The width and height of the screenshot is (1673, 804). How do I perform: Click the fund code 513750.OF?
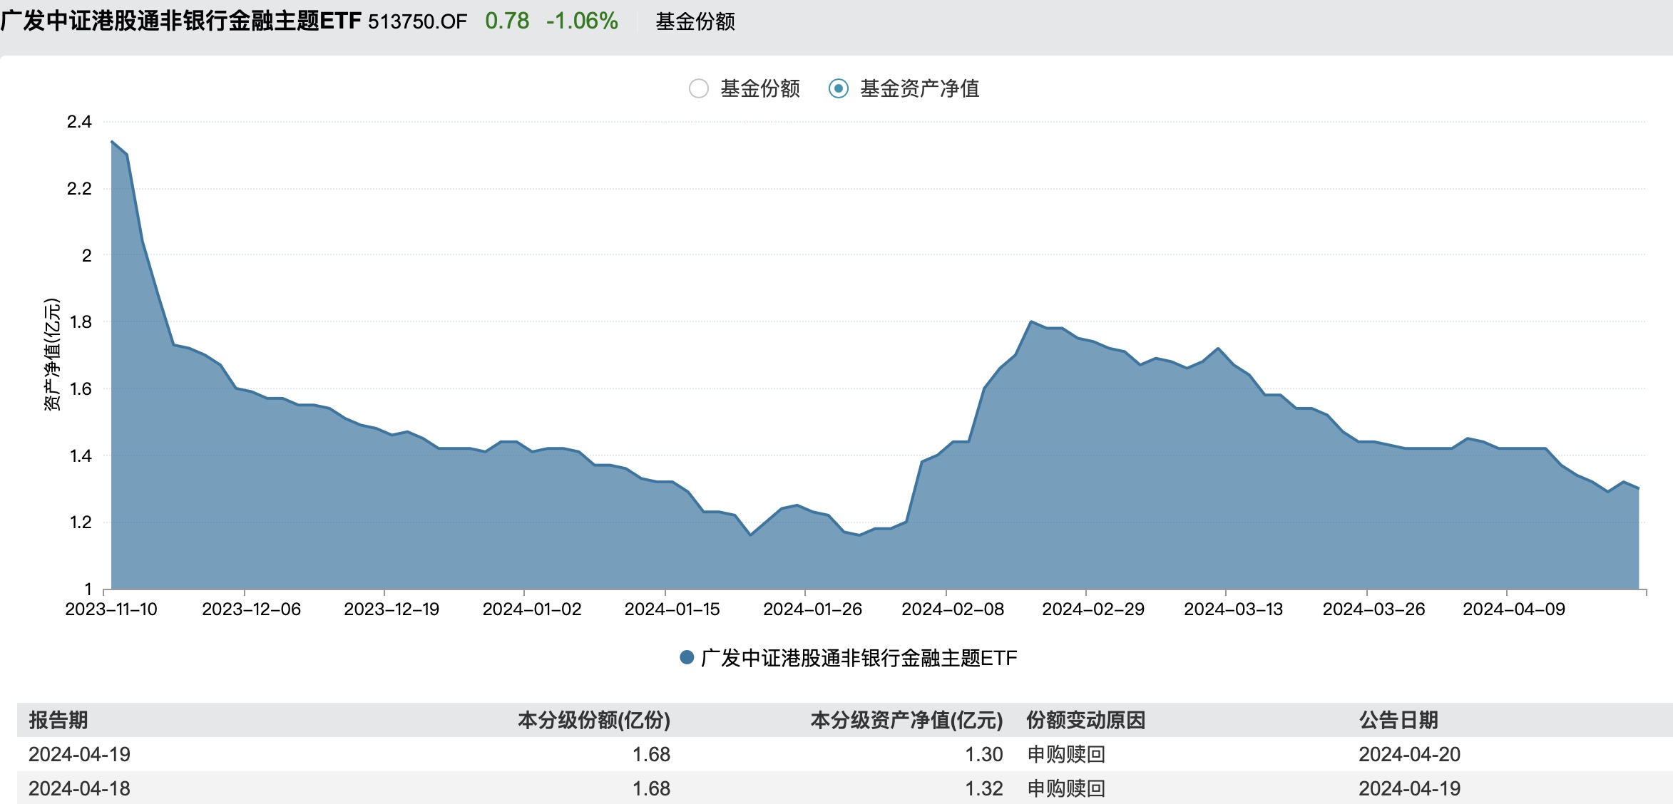coord(417,21)
